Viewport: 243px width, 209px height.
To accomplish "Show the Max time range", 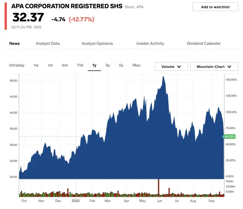I will pyautogui.click(x=136, y=65).
